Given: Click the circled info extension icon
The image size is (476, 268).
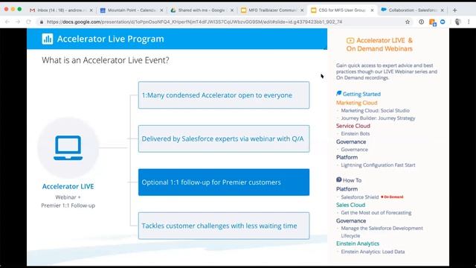Looking at the screenshot, I should 422,22.
